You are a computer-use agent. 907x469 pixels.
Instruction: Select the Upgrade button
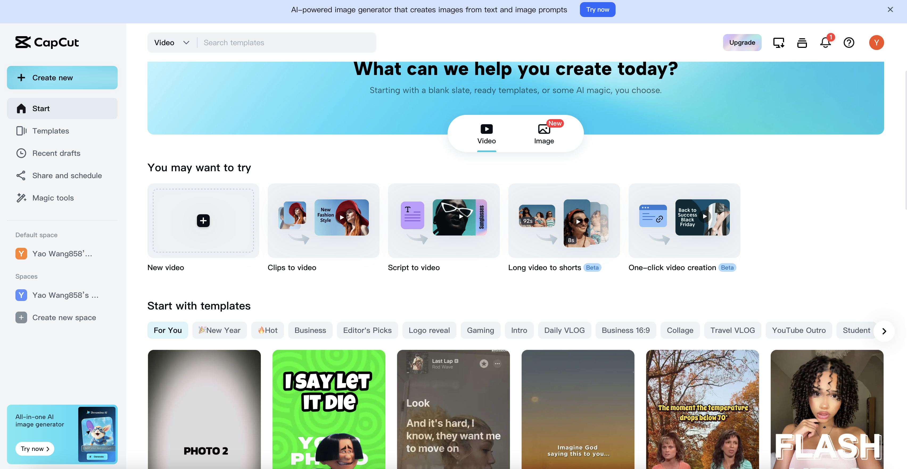pos(742,43)
